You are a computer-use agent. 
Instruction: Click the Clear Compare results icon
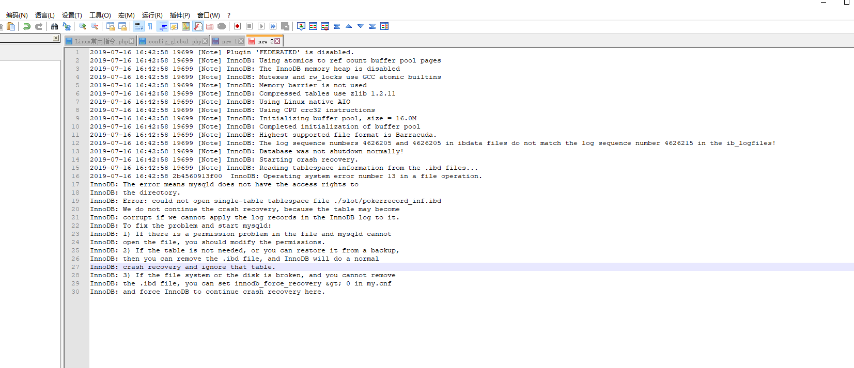click(325, 26)
